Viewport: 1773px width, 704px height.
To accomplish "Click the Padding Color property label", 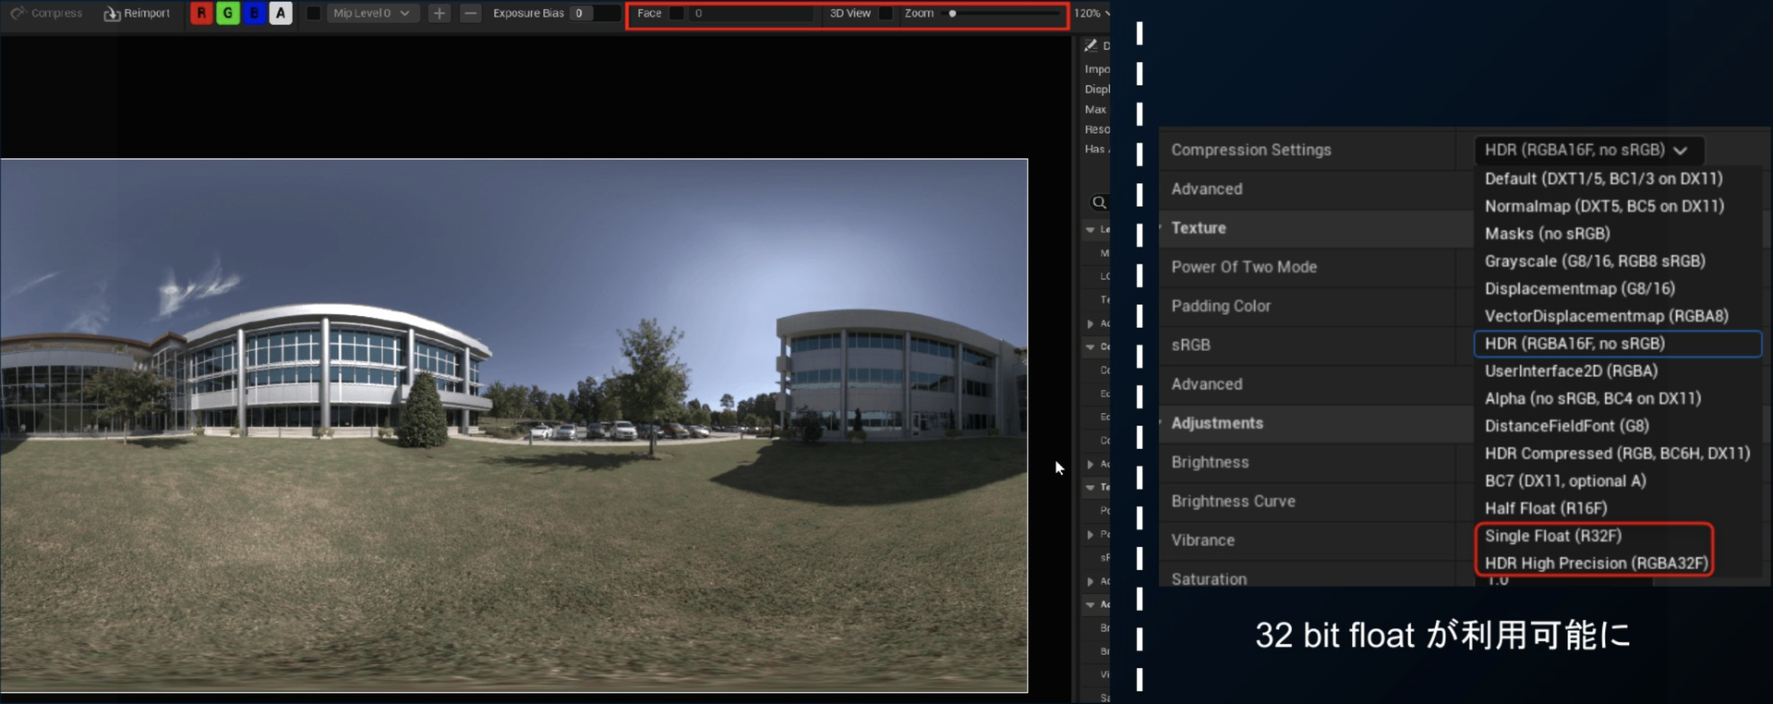I will point(1221,306).
